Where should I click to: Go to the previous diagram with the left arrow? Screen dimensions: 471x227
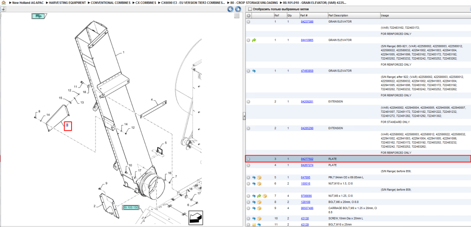(230, 9)
